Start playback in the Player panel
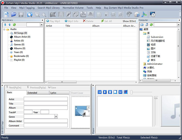Viewport: 182px width, 140px height. [105, 92]
